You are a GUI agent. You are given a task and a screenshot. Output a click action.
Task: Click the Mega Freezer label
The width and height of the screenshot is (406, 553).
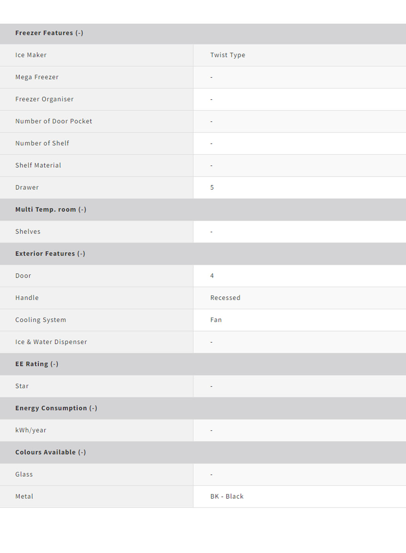point(37,77)
